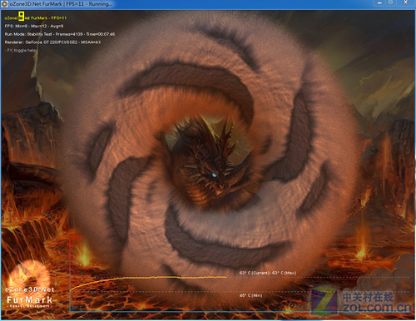Click the '中关村在线' Chinese watermark text
Image resolution: width=416 pixels, height=321 pixels.
368,297
